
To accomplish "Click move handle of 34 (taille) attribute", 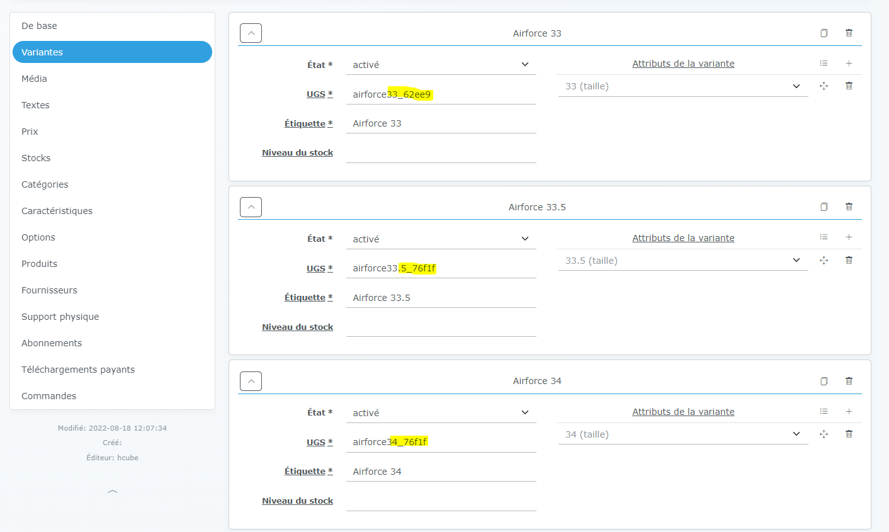I will [x=824, y=434].
